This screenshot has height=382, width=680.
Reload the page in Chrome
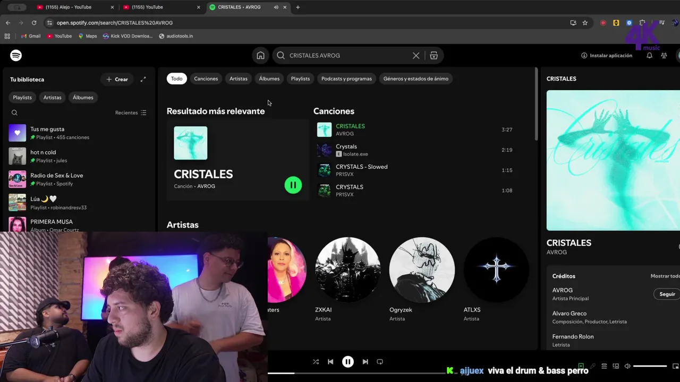[34, 23]
